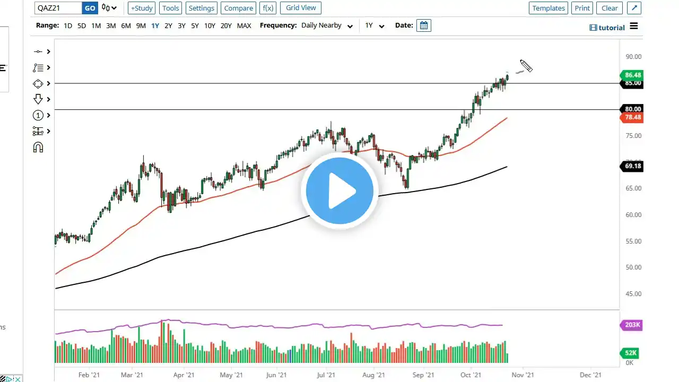The height and width of the screenshot is (382, 679).
Task: Open the Date calendar picker
Action: (424, 25)
